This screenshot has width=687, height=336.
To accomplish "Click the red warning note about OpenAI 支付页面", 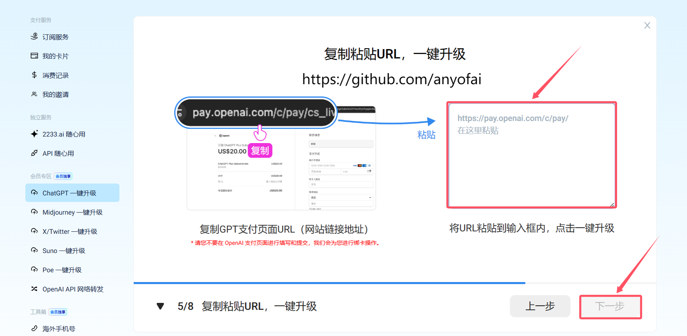I will click(x=286, y=243).
